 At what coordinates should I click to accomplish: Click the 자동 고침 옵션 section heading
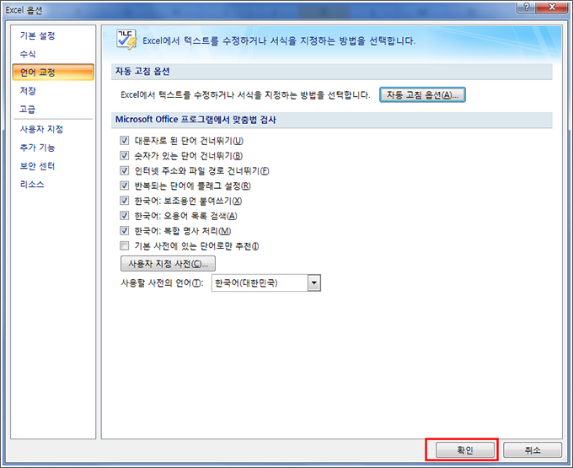[x=142, y=72]
